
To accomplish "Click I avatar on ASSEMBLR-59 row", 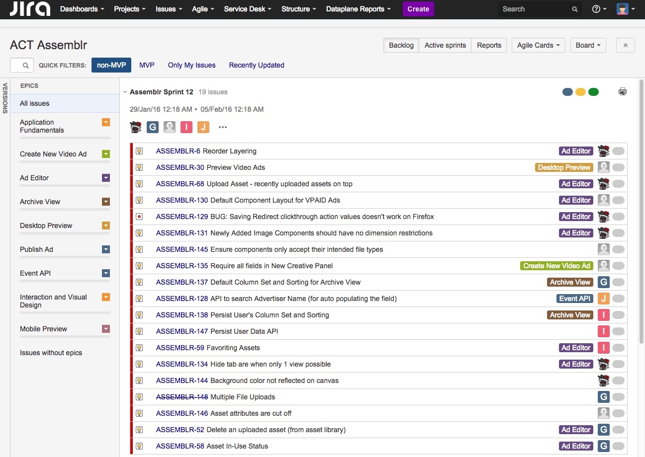I will coord(603,348).
